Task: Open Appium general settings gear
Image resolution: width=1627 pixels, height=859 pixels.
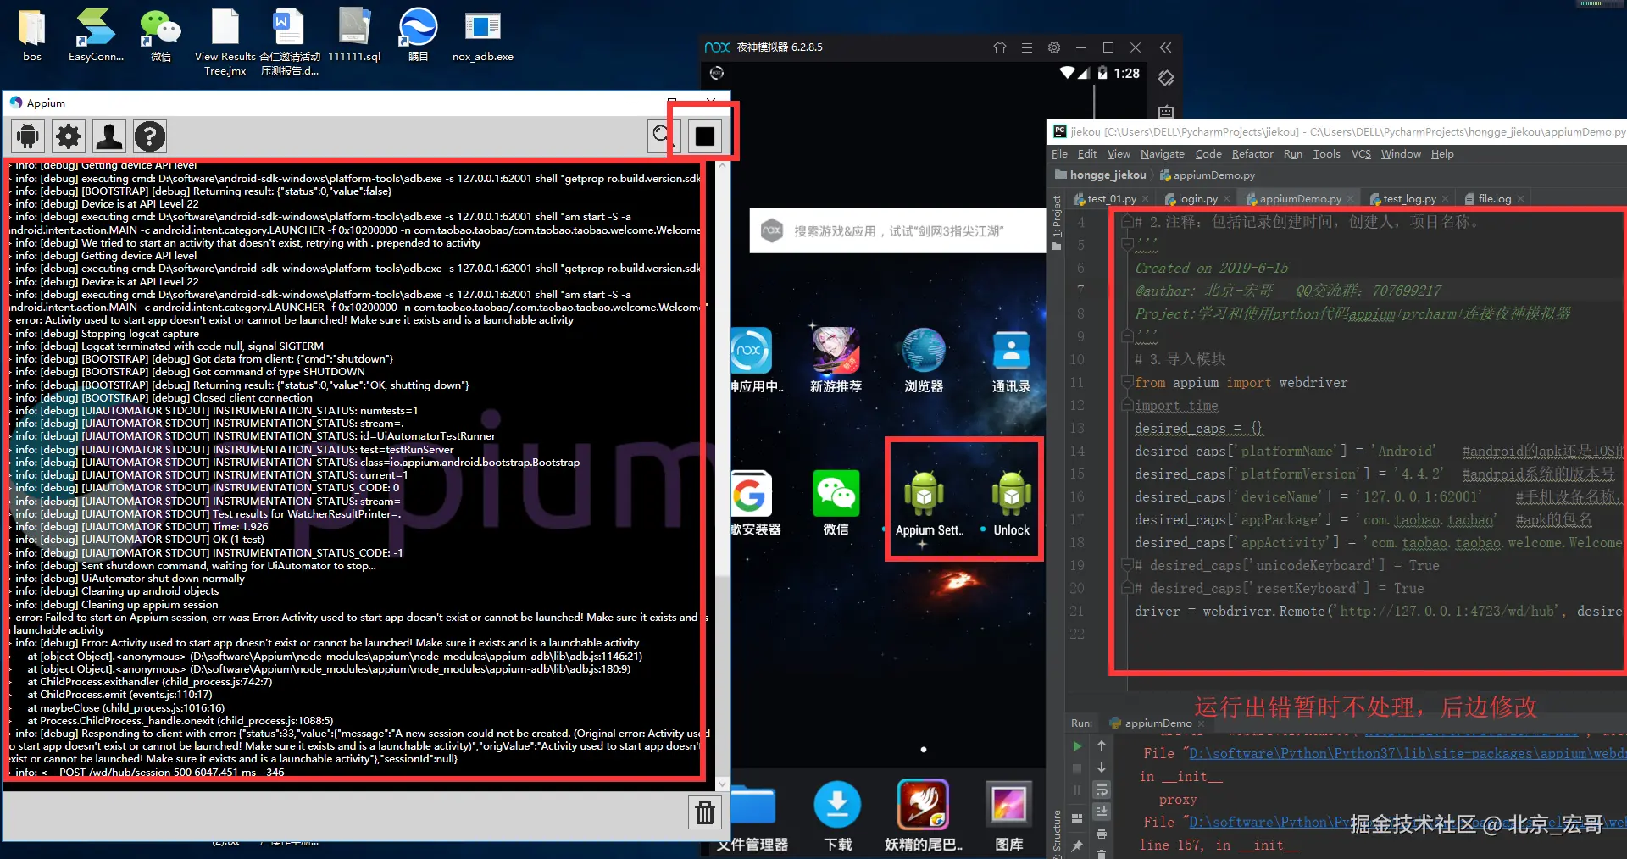Action: click(69, 136)
